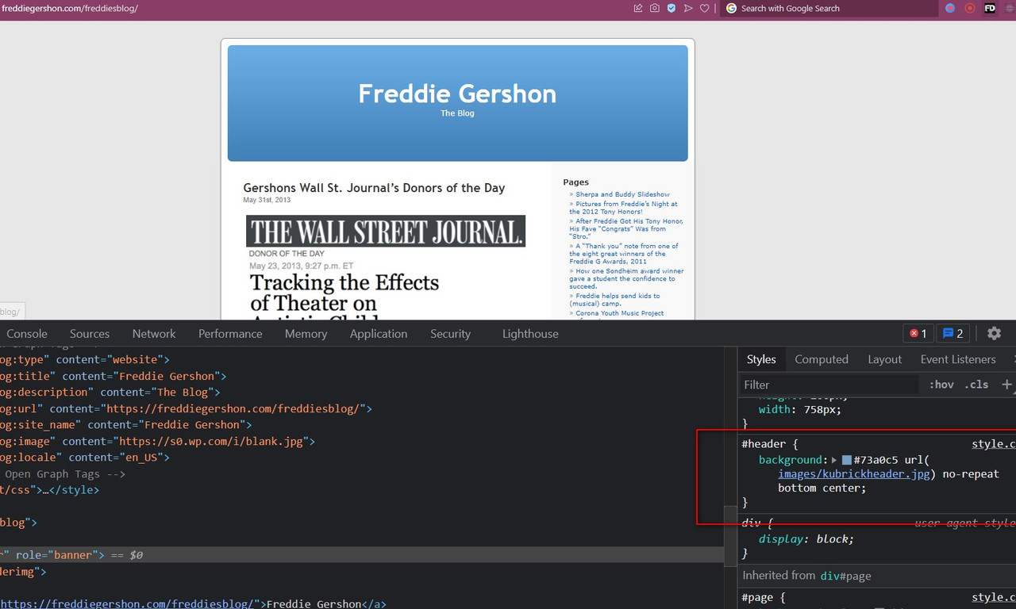Click the images/kubrickheader.jpg link in styles
The width and height of the screenshot is (1016, 609).
[854, 473]
